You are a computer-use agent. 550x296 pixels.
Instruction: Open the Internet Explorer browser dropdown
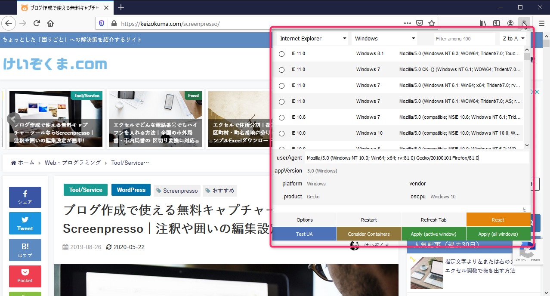pos(313,38)
